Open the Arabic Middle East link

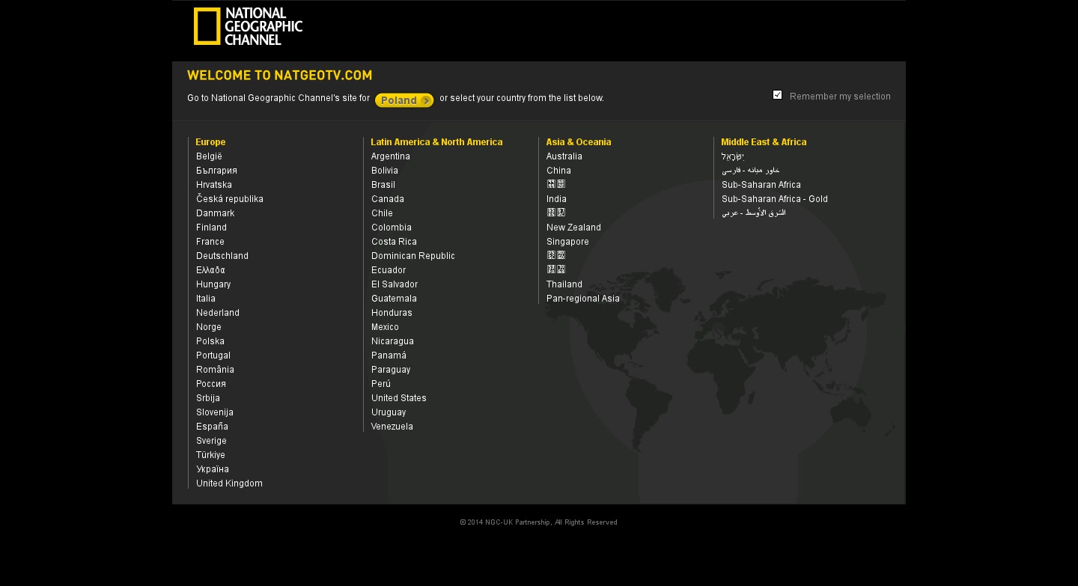[x=753, y=213]
